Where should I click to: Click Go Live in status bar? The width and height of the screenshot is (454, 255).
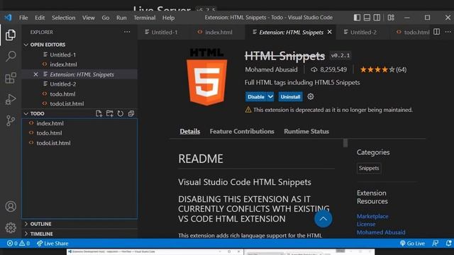(413, 244)
